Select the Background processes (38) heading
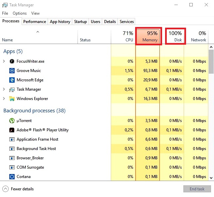Image resolution: width=214 pixels, height=197 pixels. pos(35,111)
